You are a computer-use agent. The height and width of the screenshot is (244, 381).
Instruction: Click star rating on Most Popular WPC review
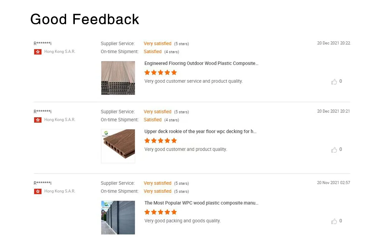click(x=161, y=212)
